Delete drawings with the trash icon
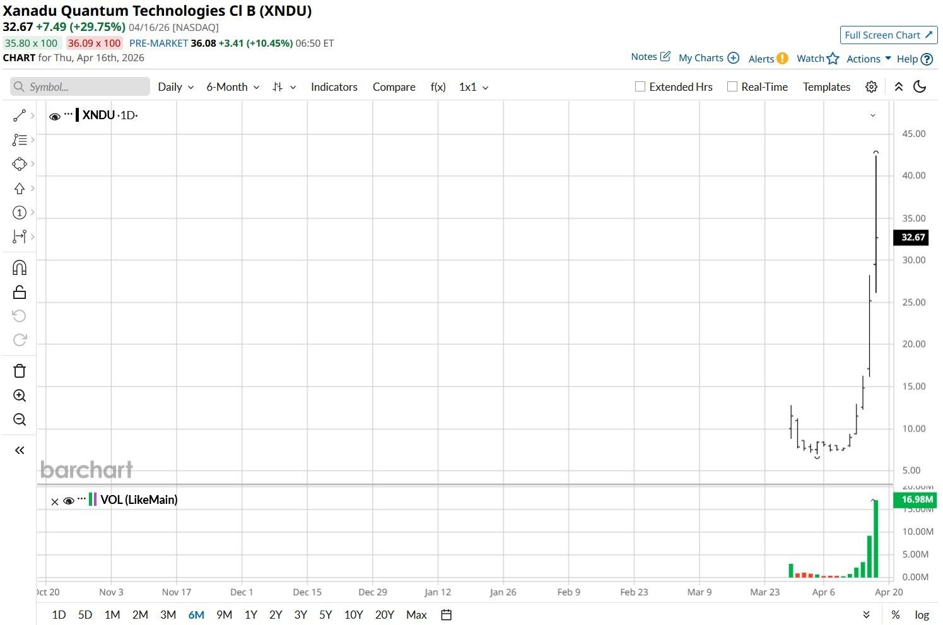Viewport: 943px width, 625px height. [x=20, y=371]
